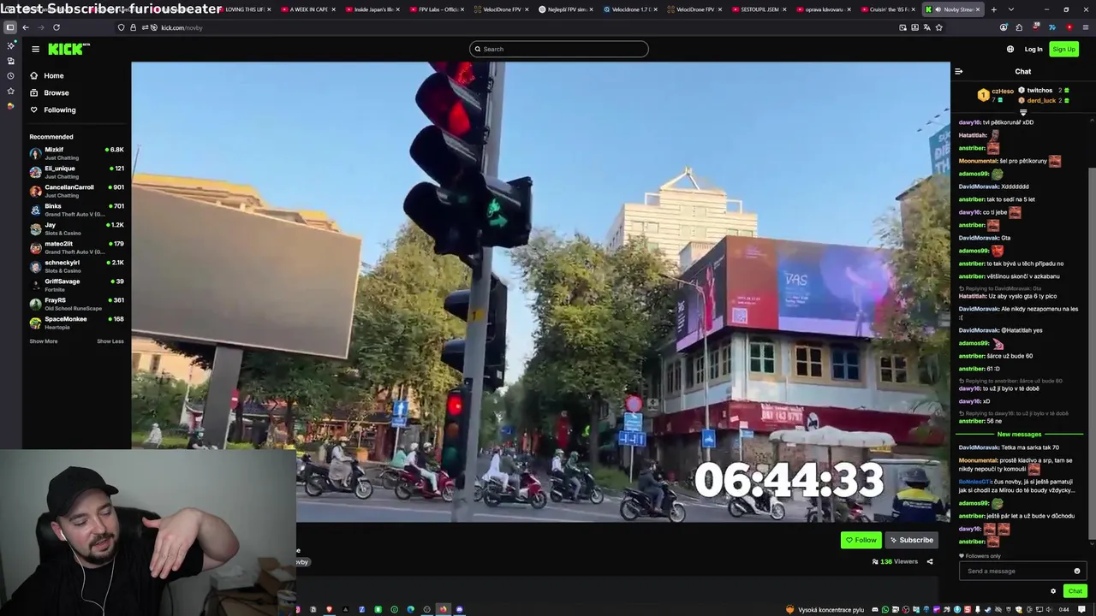The width and height of the screenshot is (1096, 616).
Task: Switch to the FPV Labs tab
Action: point(438,9)
